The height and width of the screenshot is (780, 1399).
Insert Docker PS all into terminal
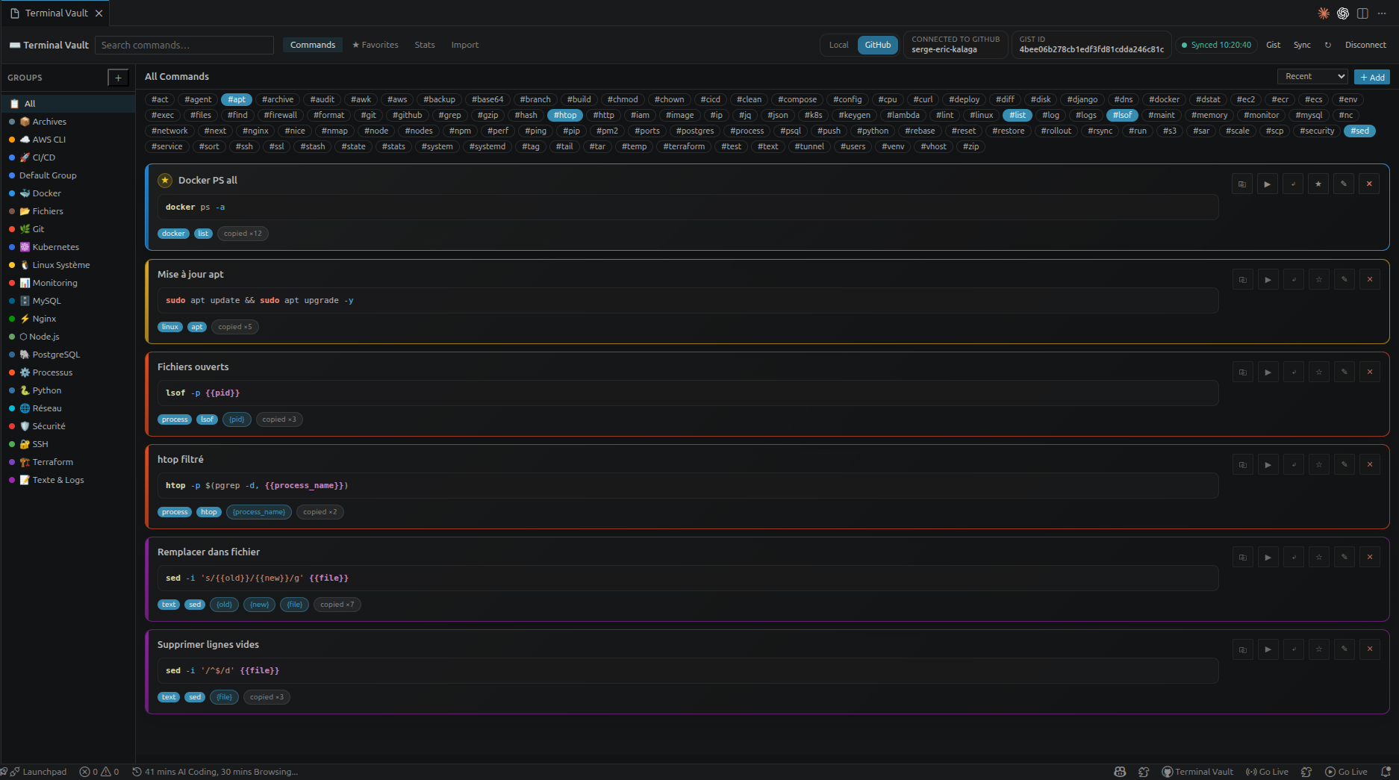point(1293,184)
